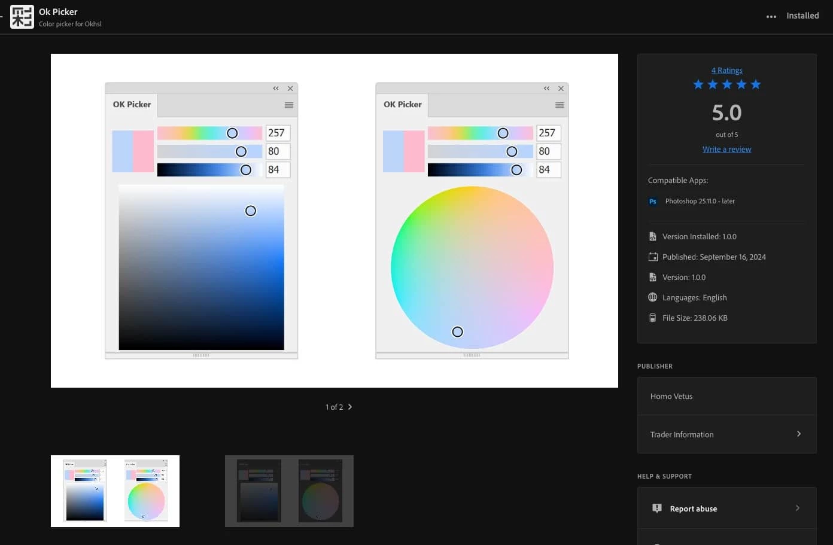833x545 pixels.
Task: Click the File Size storage icon
Action: (x=653, y=318)
